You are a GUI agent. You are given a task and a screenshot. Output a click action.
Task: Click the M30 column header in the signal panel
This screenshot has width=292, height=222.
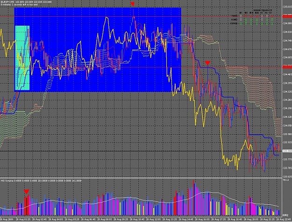click(257, 13)
